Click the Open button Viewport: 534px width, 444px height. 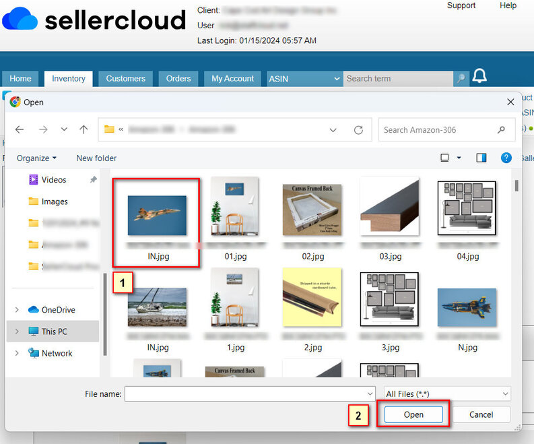point(413,415)
